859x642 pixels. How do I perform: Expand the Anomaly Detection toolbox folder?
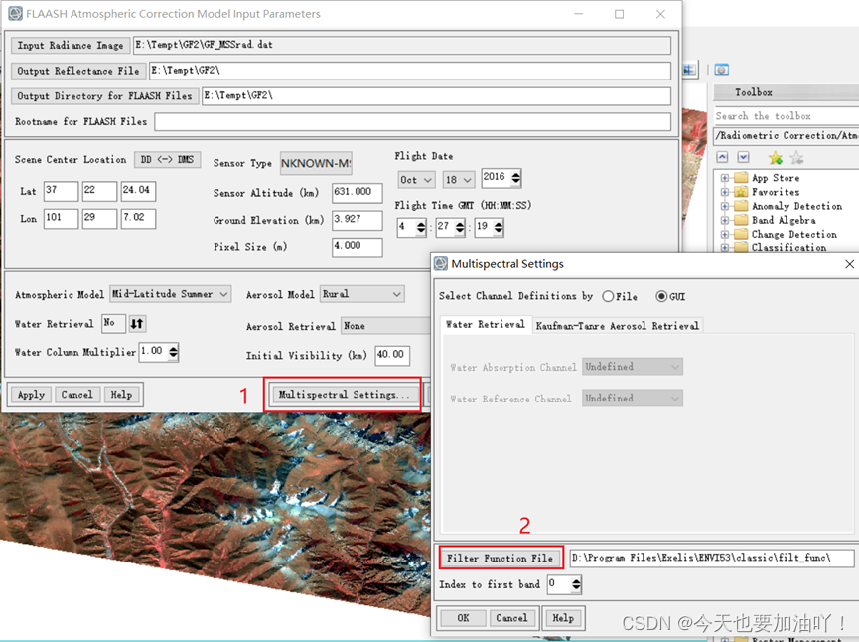pos(725,206)
